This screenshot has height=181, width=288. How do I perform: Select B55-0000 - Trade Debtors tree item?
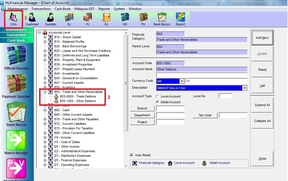coord(78,96)
